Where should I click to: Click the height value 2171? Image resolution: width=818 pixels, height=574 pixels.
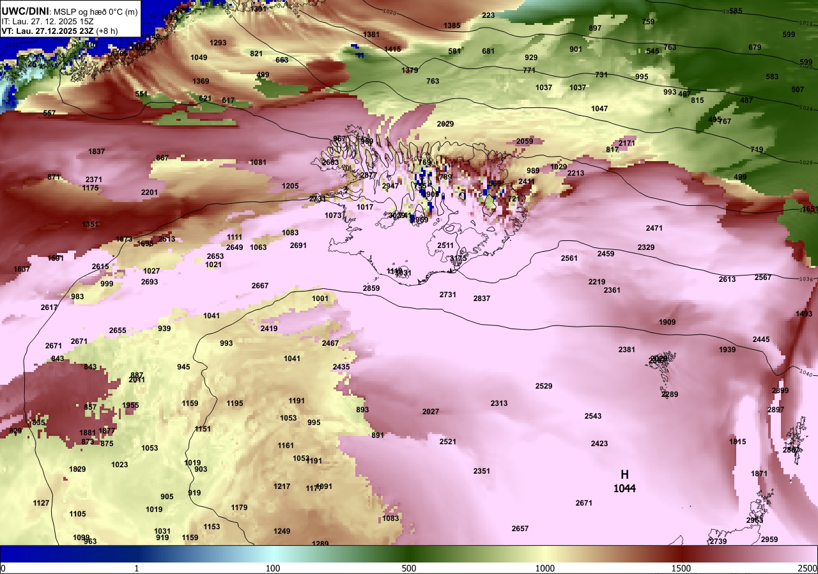627,143
